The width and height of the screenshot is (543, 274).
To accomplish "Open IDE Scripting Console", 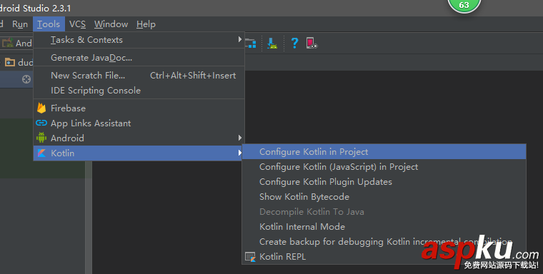I will (x=139, y=91).
